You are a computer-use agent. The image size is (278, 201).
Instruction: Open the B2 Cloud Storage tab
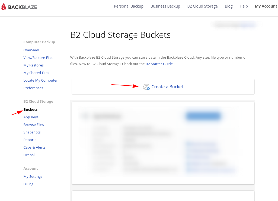point(202,6)
